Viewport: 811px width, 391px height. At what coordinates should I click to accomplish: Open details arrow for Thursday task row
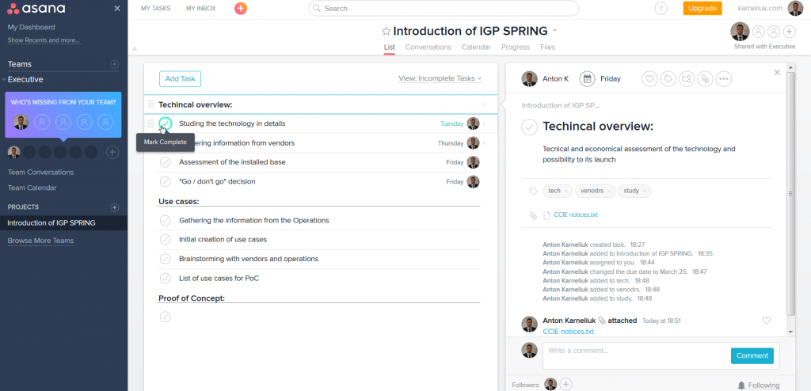(x=484, y=142)
